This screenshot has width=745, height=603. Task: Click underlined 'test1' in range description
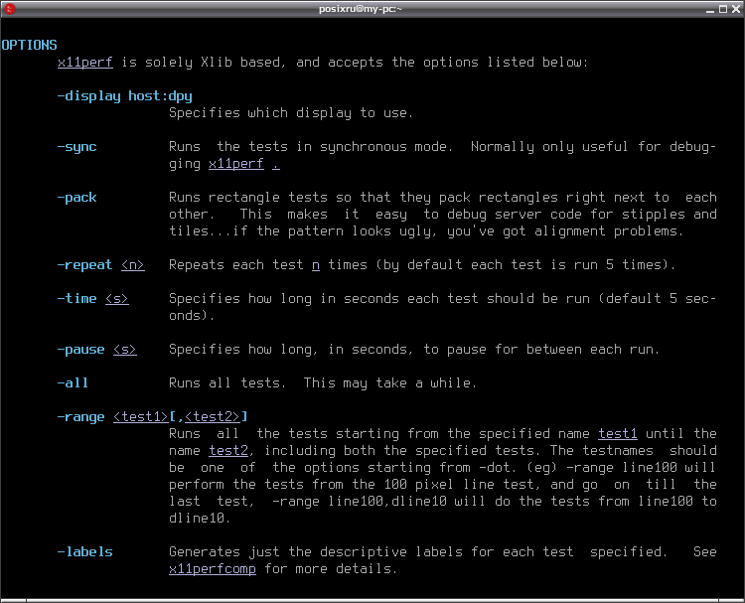click(x=618, y=434)
